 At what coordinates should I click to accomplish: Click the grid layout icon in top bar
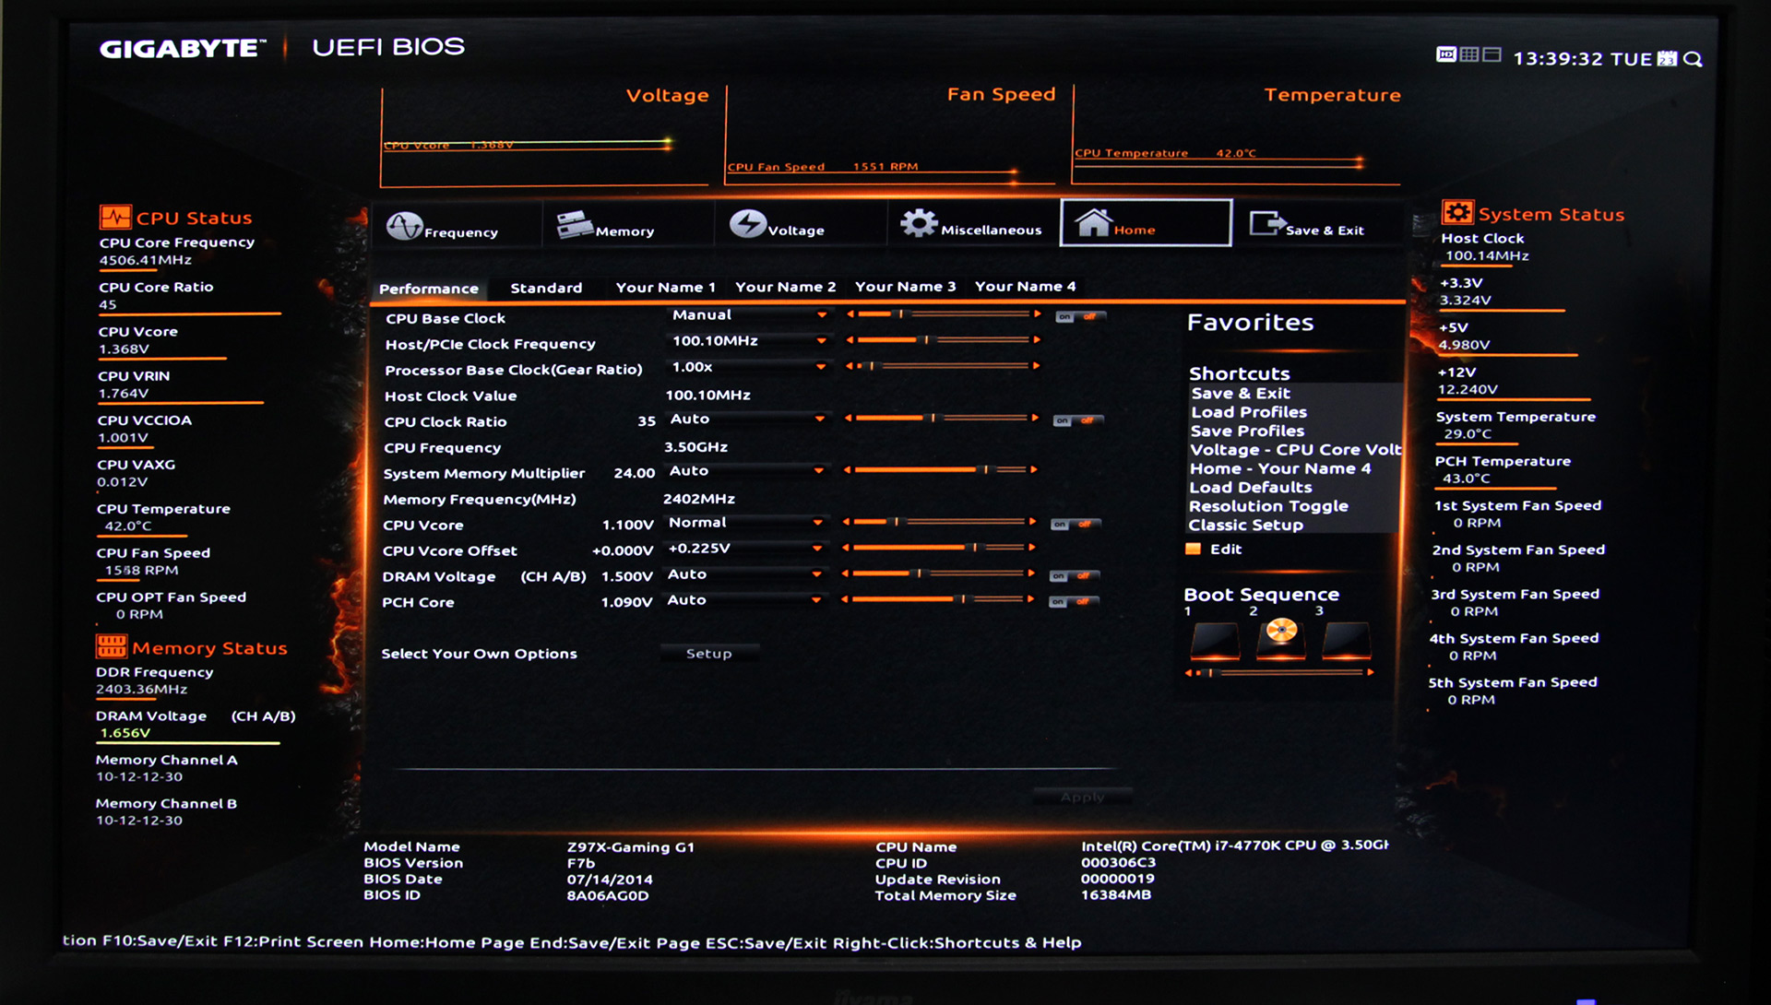coord(1468,54)
